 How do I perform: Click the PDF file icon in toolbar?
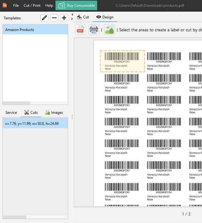click(x=81, y=29)
